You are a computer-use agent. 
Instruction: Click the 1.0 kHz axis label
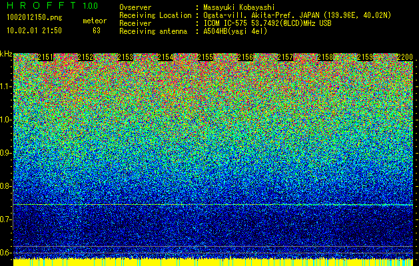(x=5, y=120)
